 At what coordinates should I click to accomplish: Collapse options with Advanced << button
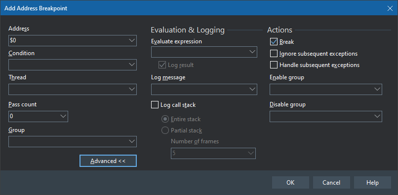[x=108, y=161]
